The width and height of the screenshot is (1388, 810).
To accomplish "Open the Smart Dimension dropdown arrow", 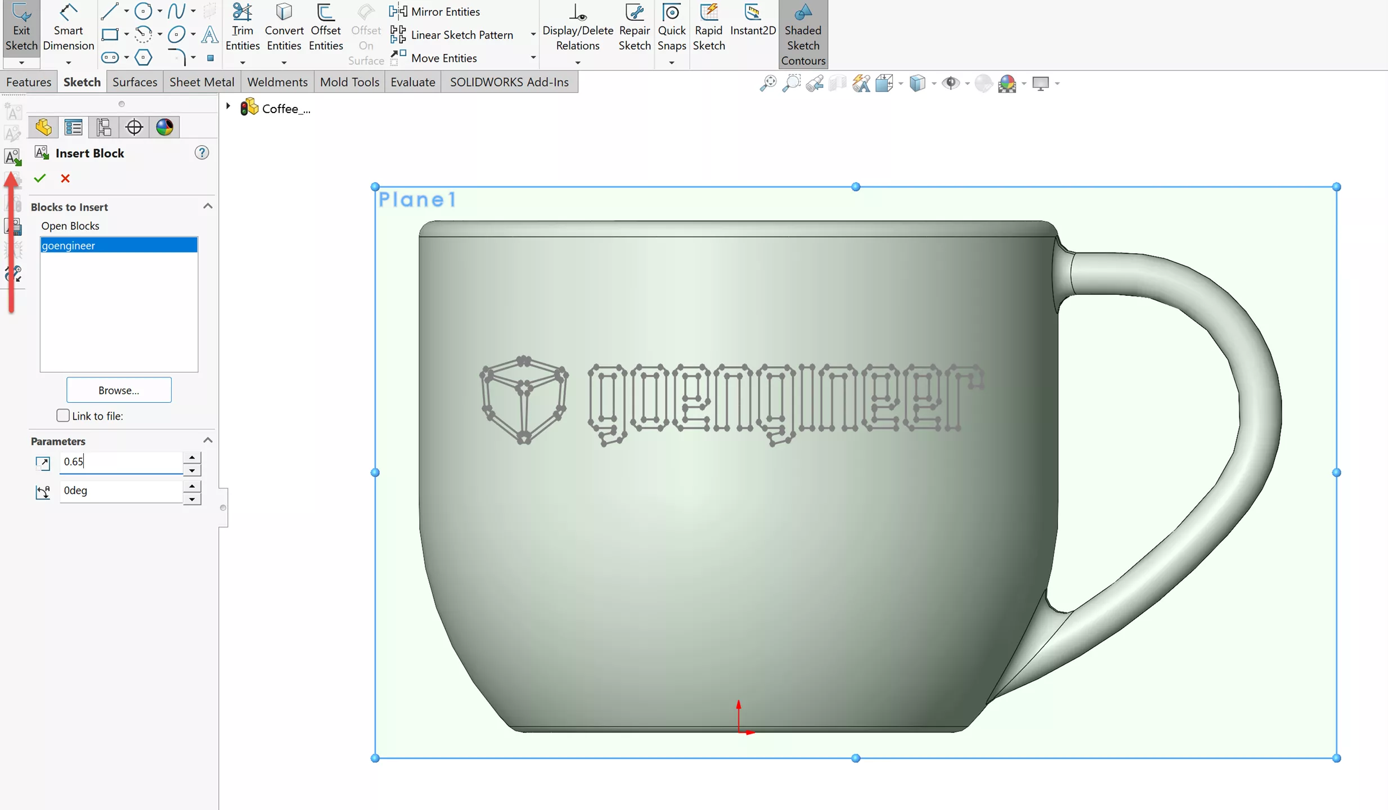I will 68,62.
